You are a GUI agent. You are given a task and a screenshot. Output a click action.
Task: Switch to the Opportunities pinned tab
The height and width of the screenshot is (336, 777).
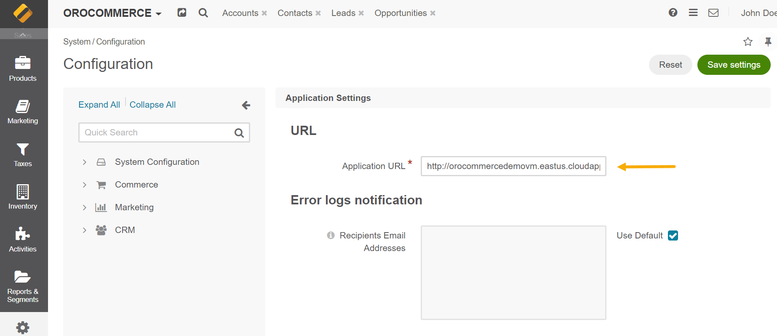(401, 13)
